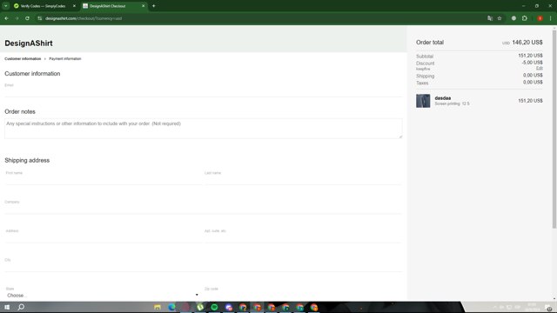Select the DesignAShirt Checkout tab
This screenshot has height=313, width=557.
click(114, 6)
